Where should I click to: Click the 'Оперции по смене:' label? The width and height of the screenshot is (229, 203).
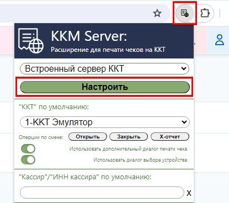tap(41, 137)
